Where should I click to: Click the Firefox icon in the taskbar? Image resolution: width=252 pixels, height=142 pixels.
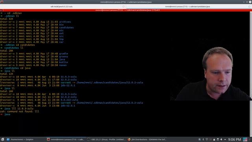pos(129,139)
